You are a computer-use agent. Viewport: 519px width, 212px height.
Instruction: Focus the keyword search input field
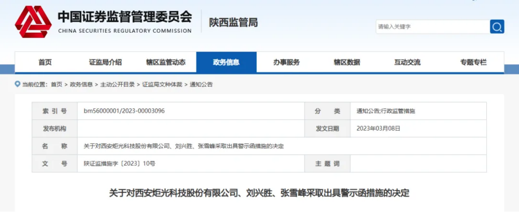coord(433,27)
